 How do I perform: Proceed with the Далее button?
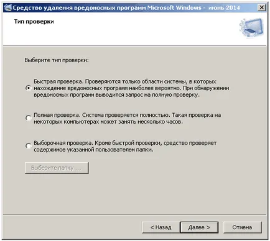pyautogui.click(x=199, y=227)
